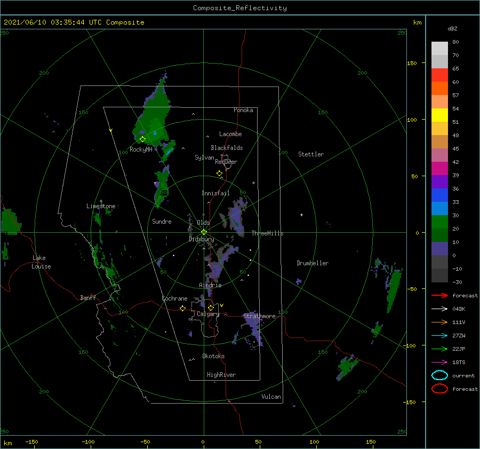Viewport: 480px width, 449px height.
Task: Pick the magenta 42 dBZ swatch
Action: [439, 168]
